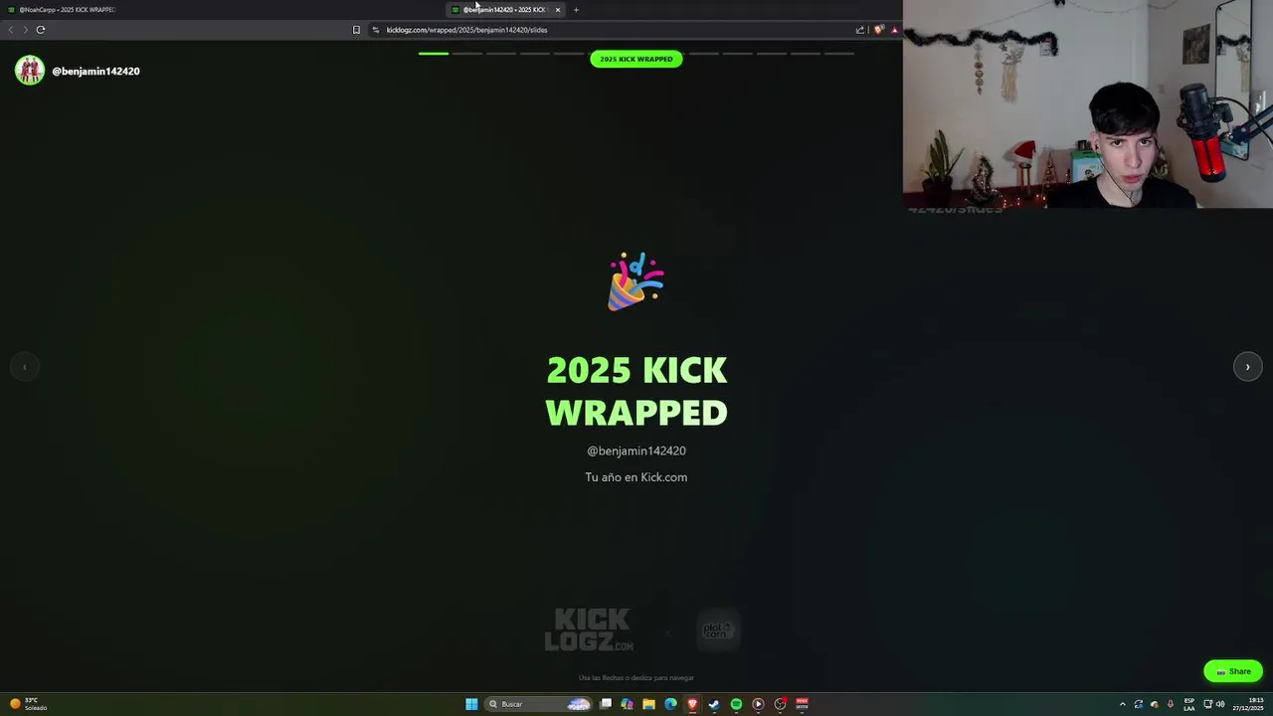Click the party popper emoji
The width and height of the screenshot is (1273, 716).
[636, 281]
